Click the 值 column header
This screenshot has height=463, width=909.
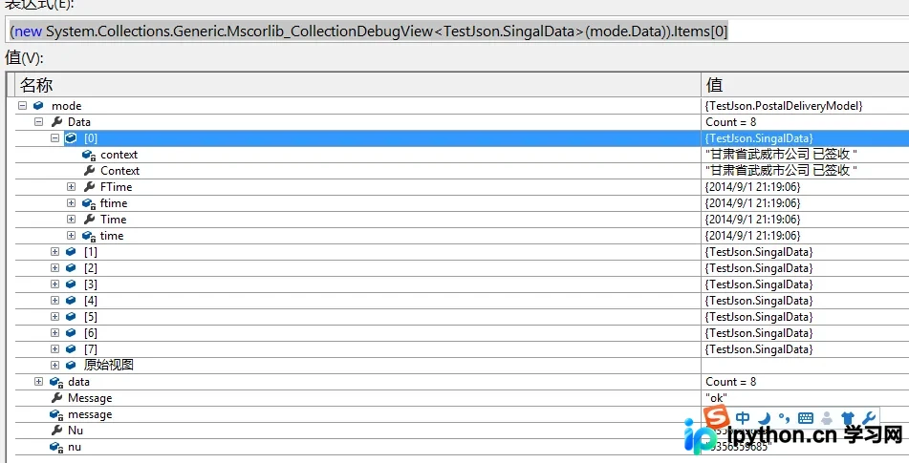coord(805,85)
